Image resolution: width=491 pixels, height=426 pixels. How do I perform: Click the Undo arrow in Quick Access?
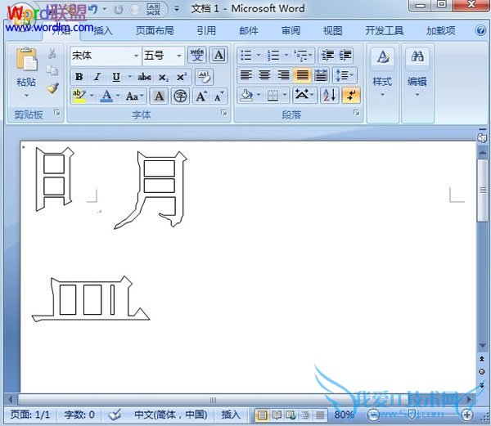point(93,9)
